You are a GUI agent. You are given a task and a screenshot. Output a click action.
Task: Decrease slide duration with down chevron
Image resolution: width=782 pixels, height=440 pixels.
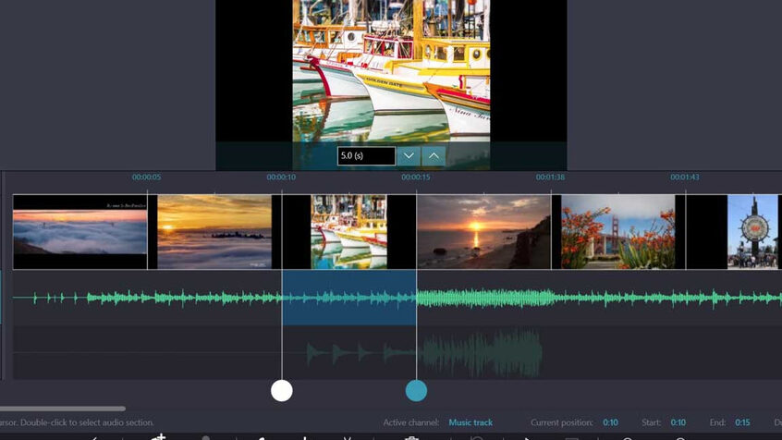409,155
